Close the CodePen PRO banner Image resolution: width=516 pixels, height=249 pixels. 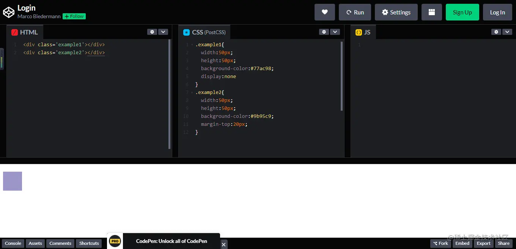coord(224,244)
